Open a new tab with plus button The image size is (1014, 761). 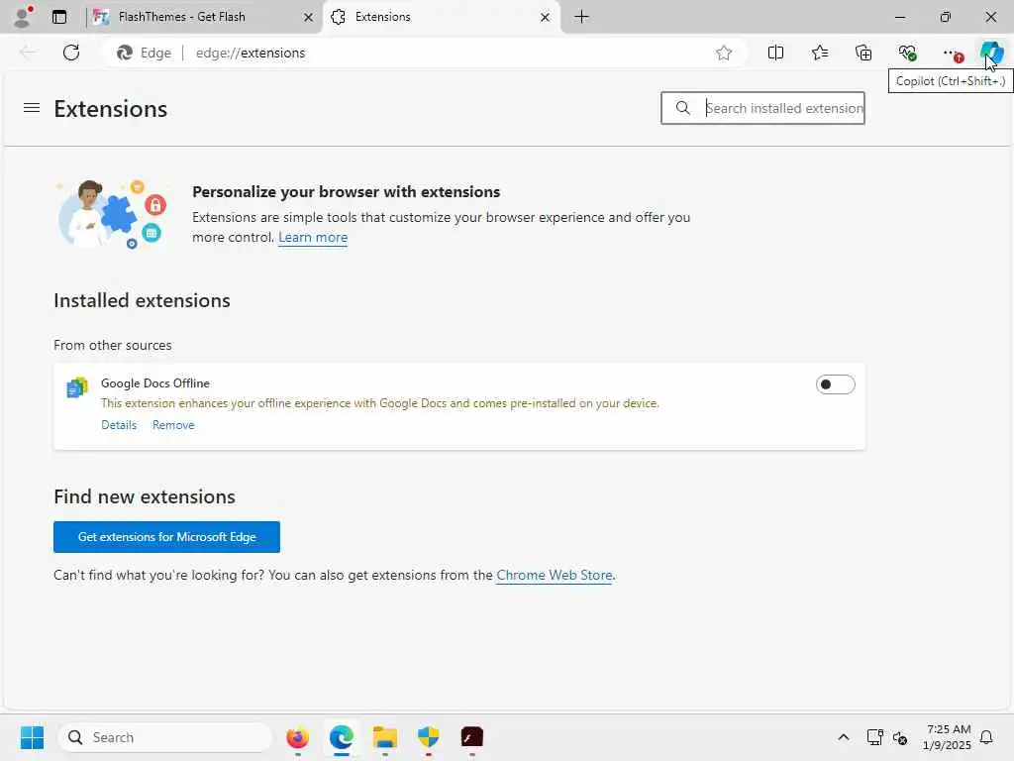coord(582,17)
